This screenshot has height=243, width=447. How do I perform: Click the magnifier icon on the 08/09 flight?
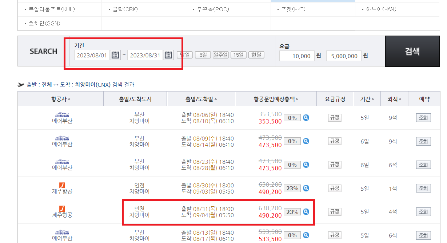(306, 141)
